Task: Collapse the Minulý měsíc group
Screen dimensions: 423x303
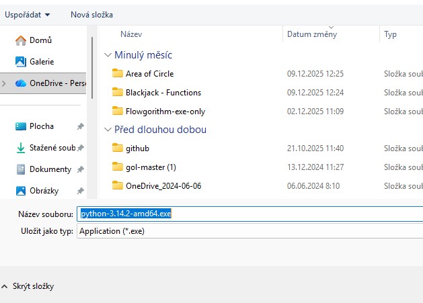Action: coord(108,55)
